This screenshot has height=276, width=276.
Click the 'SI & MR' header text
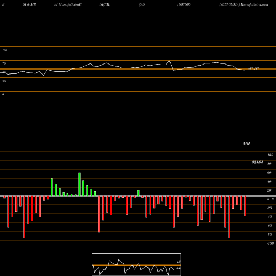pyautogui.click(x=29, y=4)
